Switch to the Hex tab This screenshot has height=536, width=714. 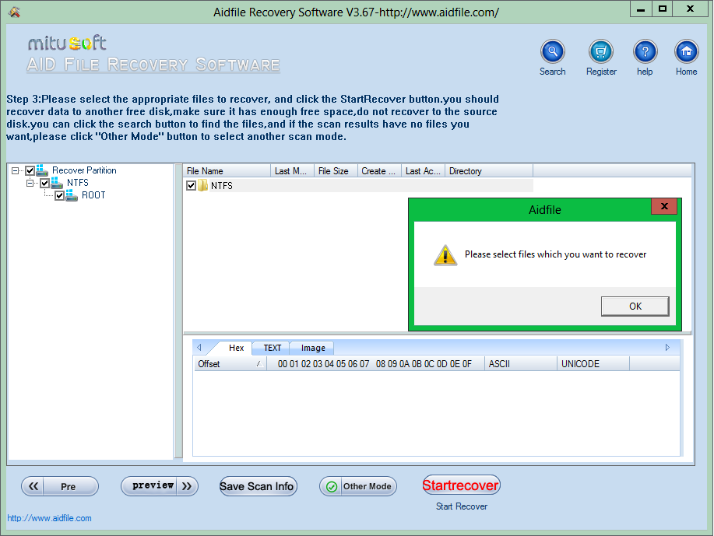point(236,348)
